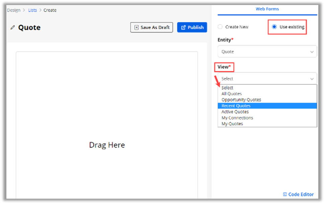Go to Design in the breadcrumb
This screenshot has width=325, height=204.
pos(13,10)
